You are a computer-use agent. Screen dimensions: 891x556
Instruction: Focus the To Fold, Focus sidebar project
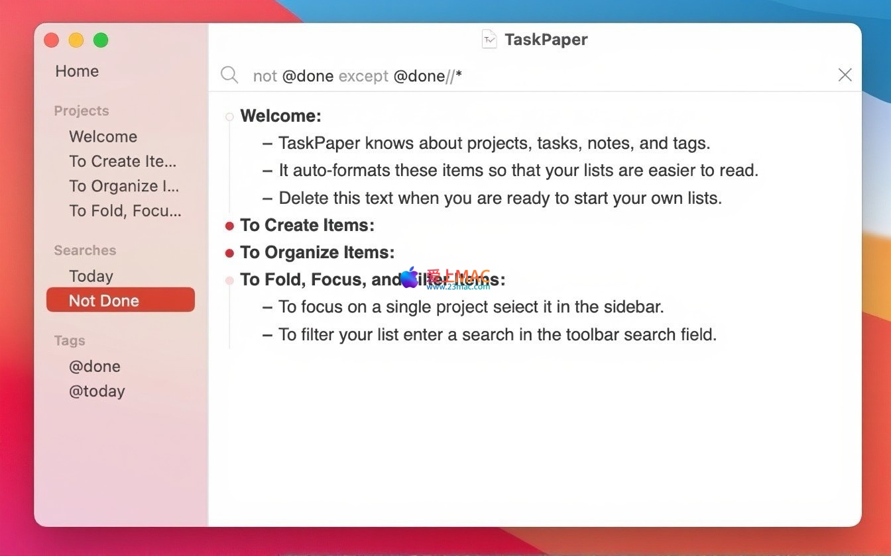click(x=125, y=211)
